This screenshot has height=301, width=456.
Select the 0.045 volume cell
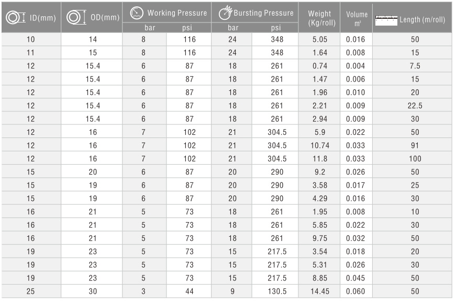(356, 278)
